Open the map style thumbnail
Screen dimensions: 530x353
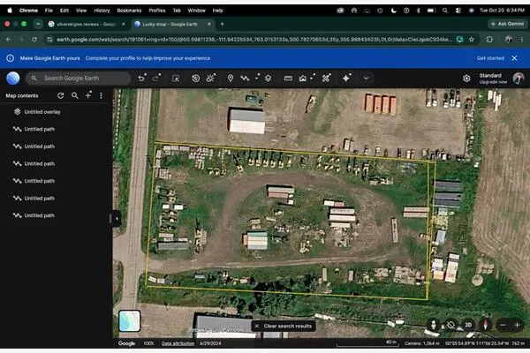[x=130, y=321]
